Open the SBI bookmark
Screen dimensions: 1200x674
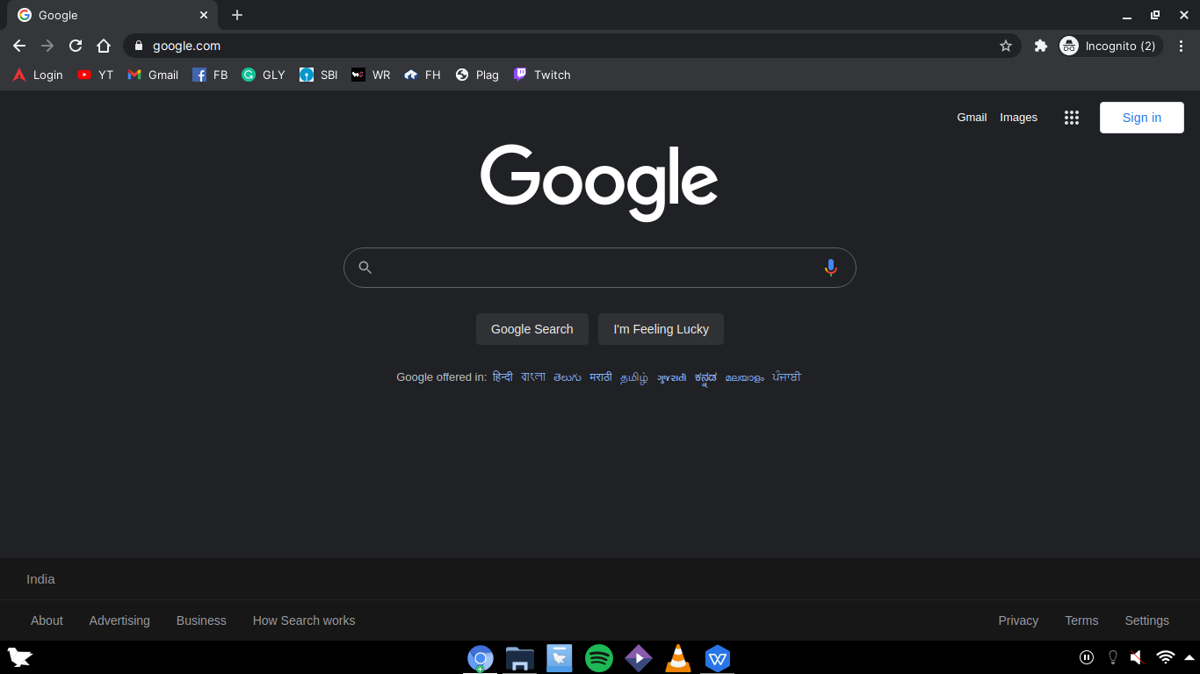coord(318,75)
